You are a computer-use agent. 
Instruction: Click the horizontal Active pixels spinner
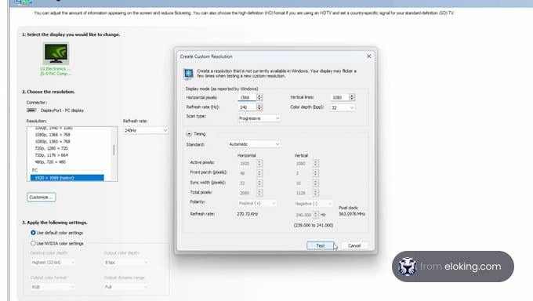click(259, 163)
